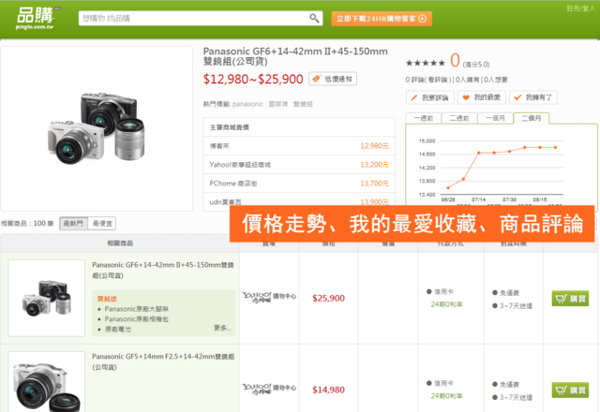Open the 註冊/登入 link
The image size is (600, 412).
[580, 8]
